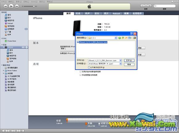The height and width of the screenshot is (133, 179).
Task: Eject the TM122 device
Action: tap(27, 47)
